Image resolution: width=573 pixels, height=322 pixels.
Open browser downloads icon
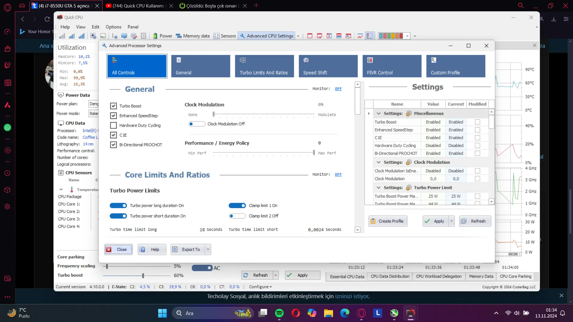tap(554, 19)
